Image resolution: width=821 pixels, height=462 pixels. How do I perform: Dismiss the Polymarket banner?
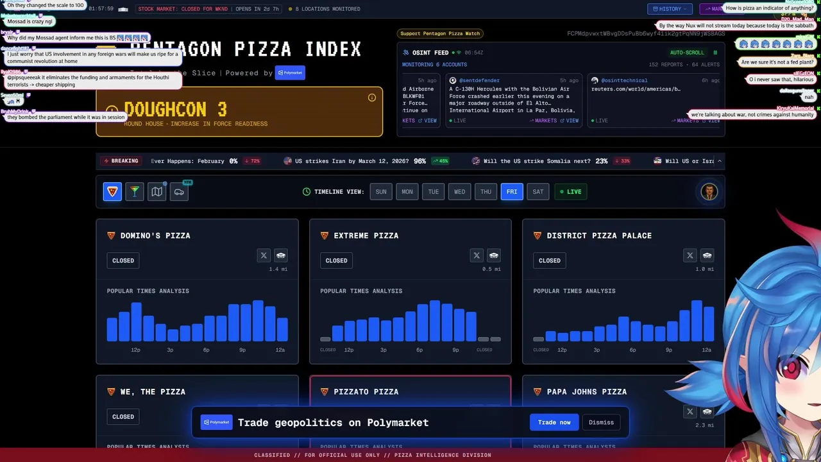tap(601, 422)
